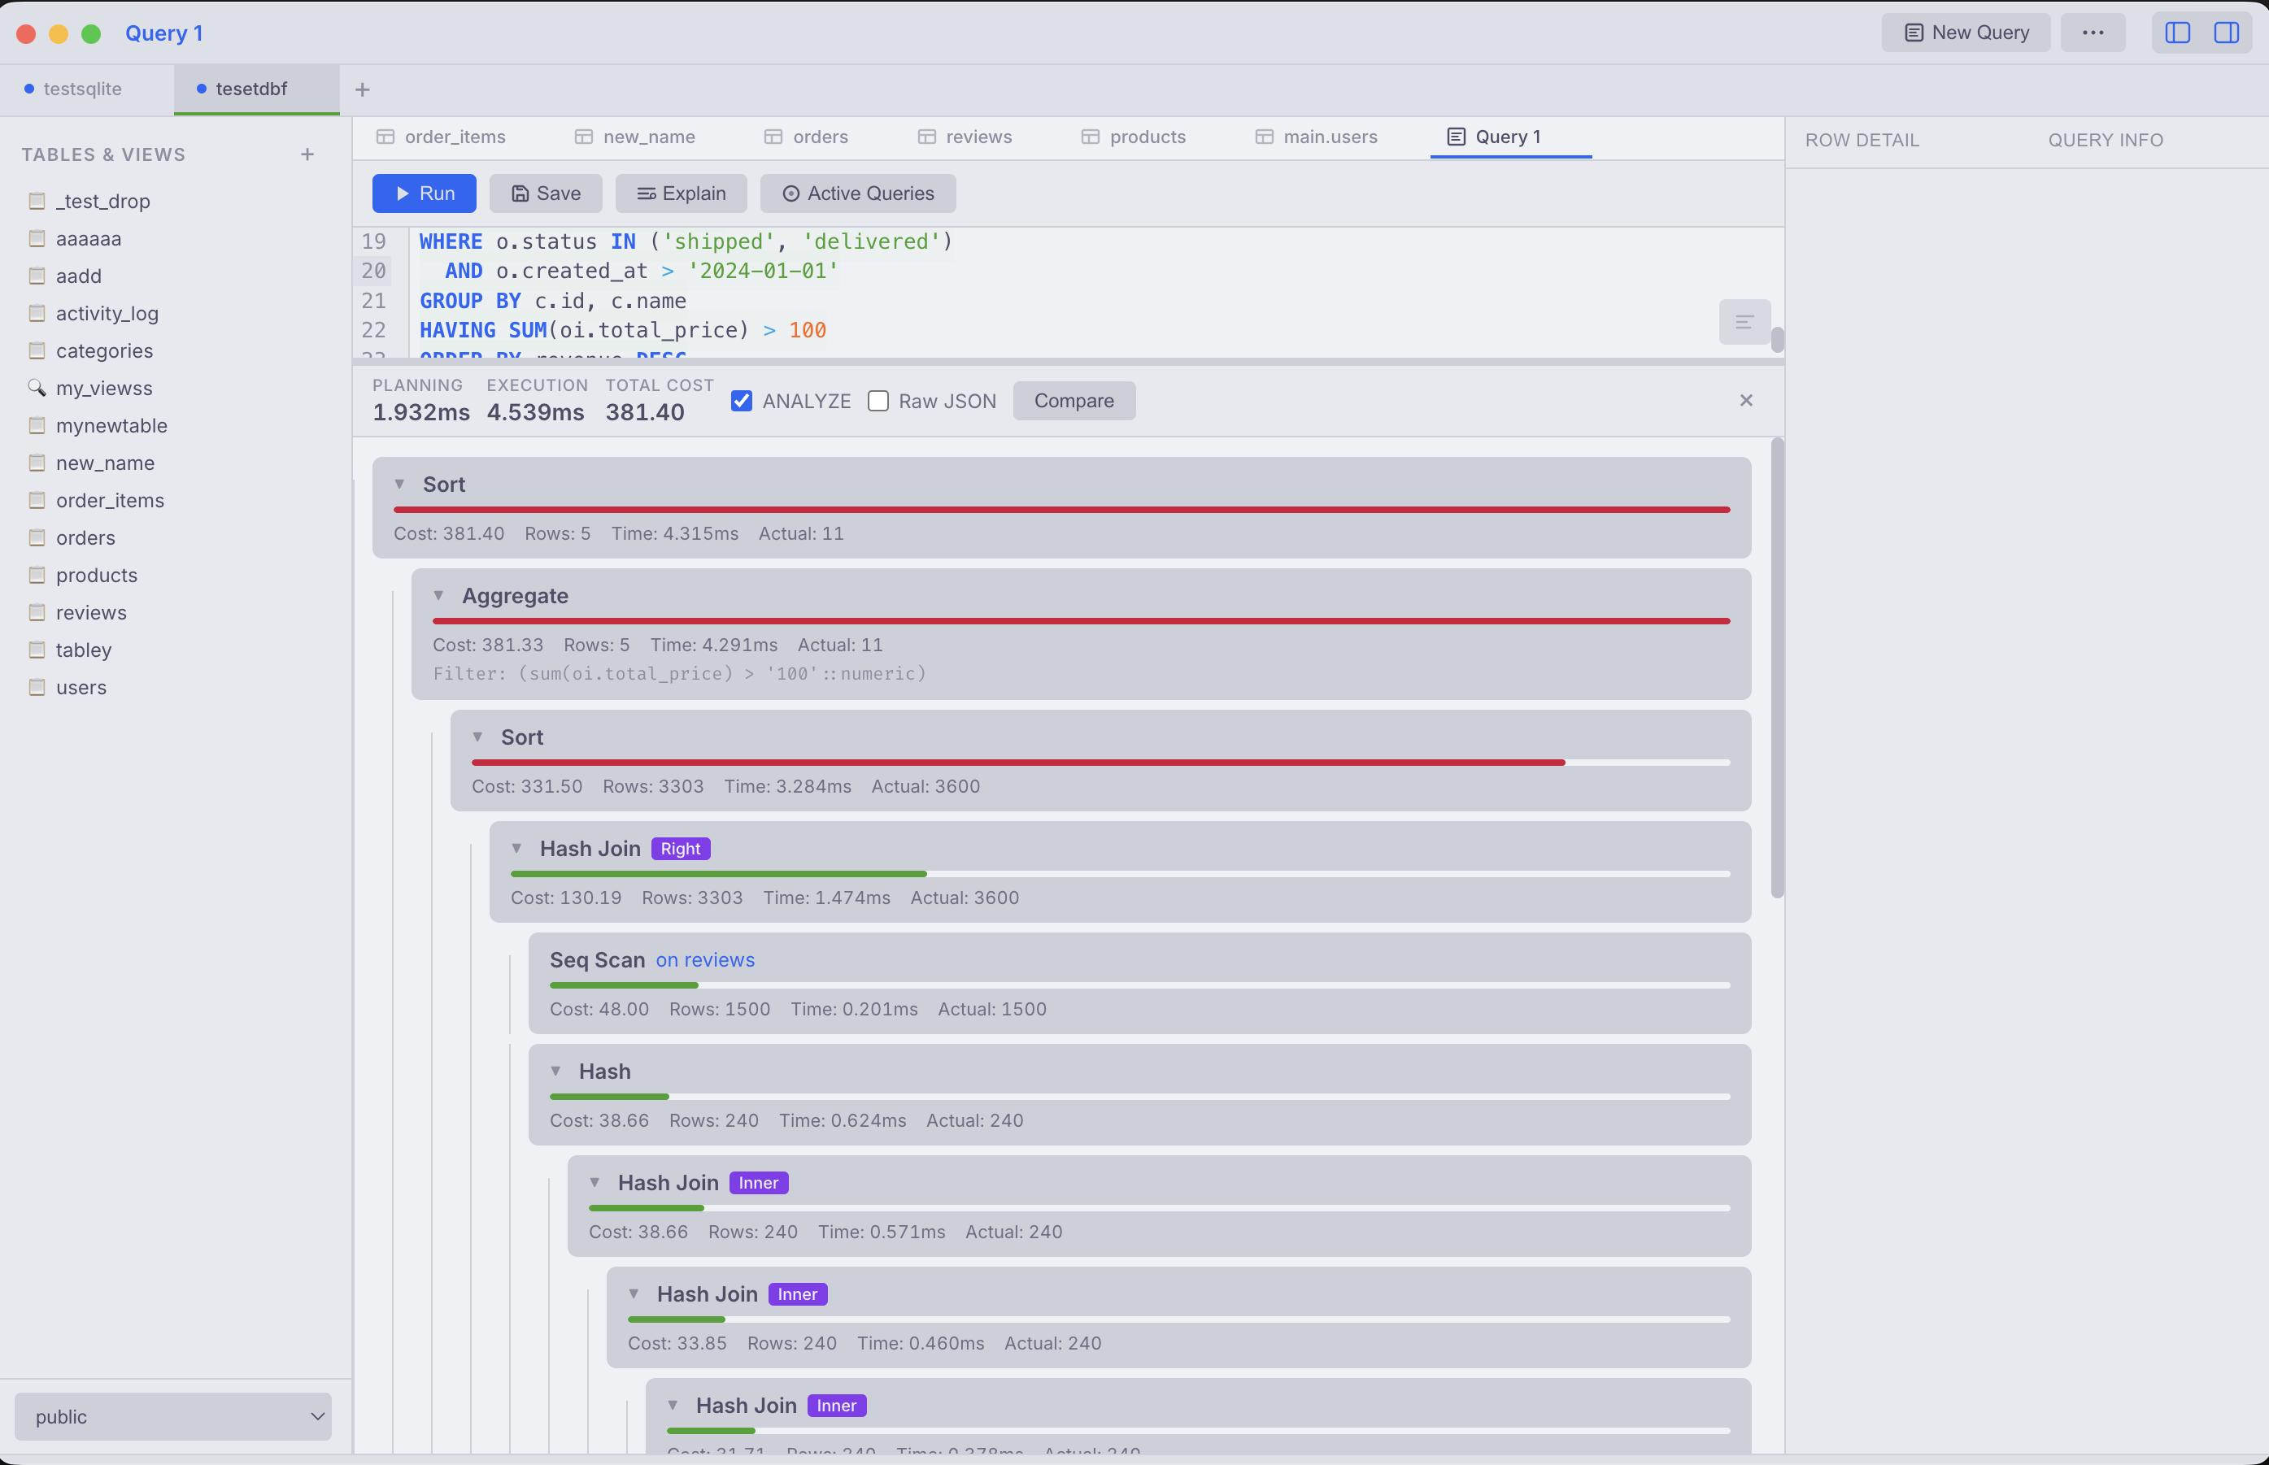Select the _test_drop table
2269x1465 pixels.
click(176, 201)
